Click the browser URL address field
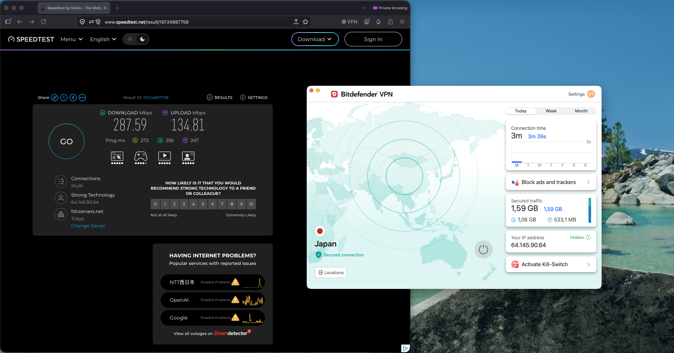This screenshot has width=674, height=353. pos(194,22)
